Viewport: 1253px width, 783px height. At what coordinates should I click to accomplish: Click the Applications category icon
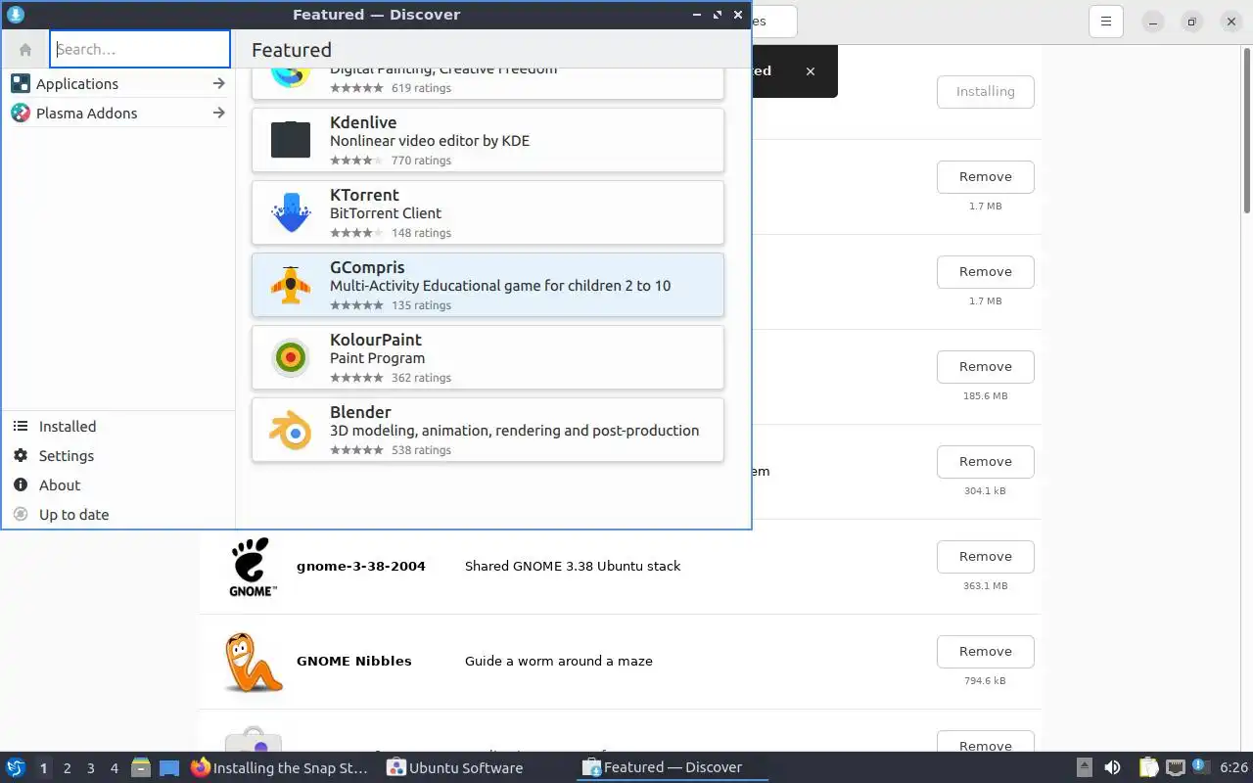coord(20,84)
